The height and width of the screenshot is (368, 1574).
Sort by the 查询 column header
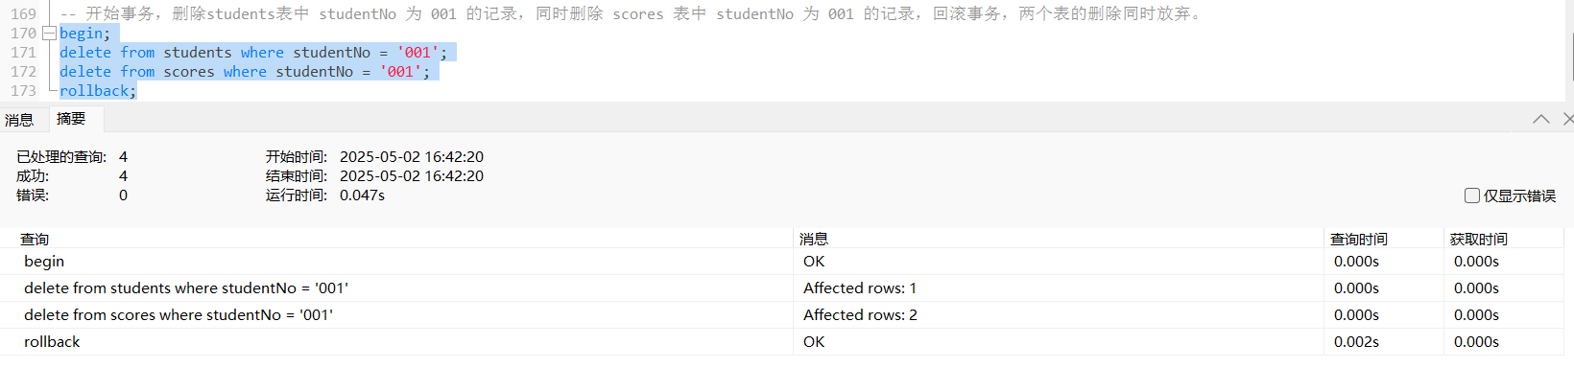35,239
